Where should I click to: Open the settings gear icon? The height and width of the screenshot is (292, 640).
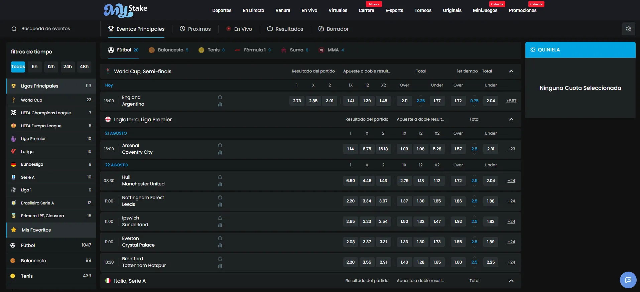click(x=629, y=29)
